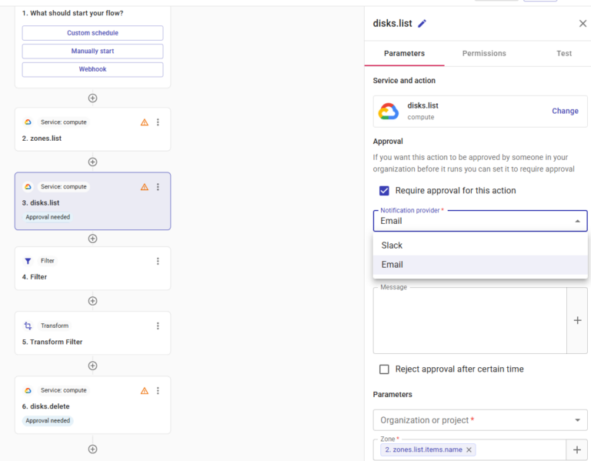Viewport: 591px width, 461px height.
Task: Uncheck Require approval for this action
Action: (x=384, y=191)
